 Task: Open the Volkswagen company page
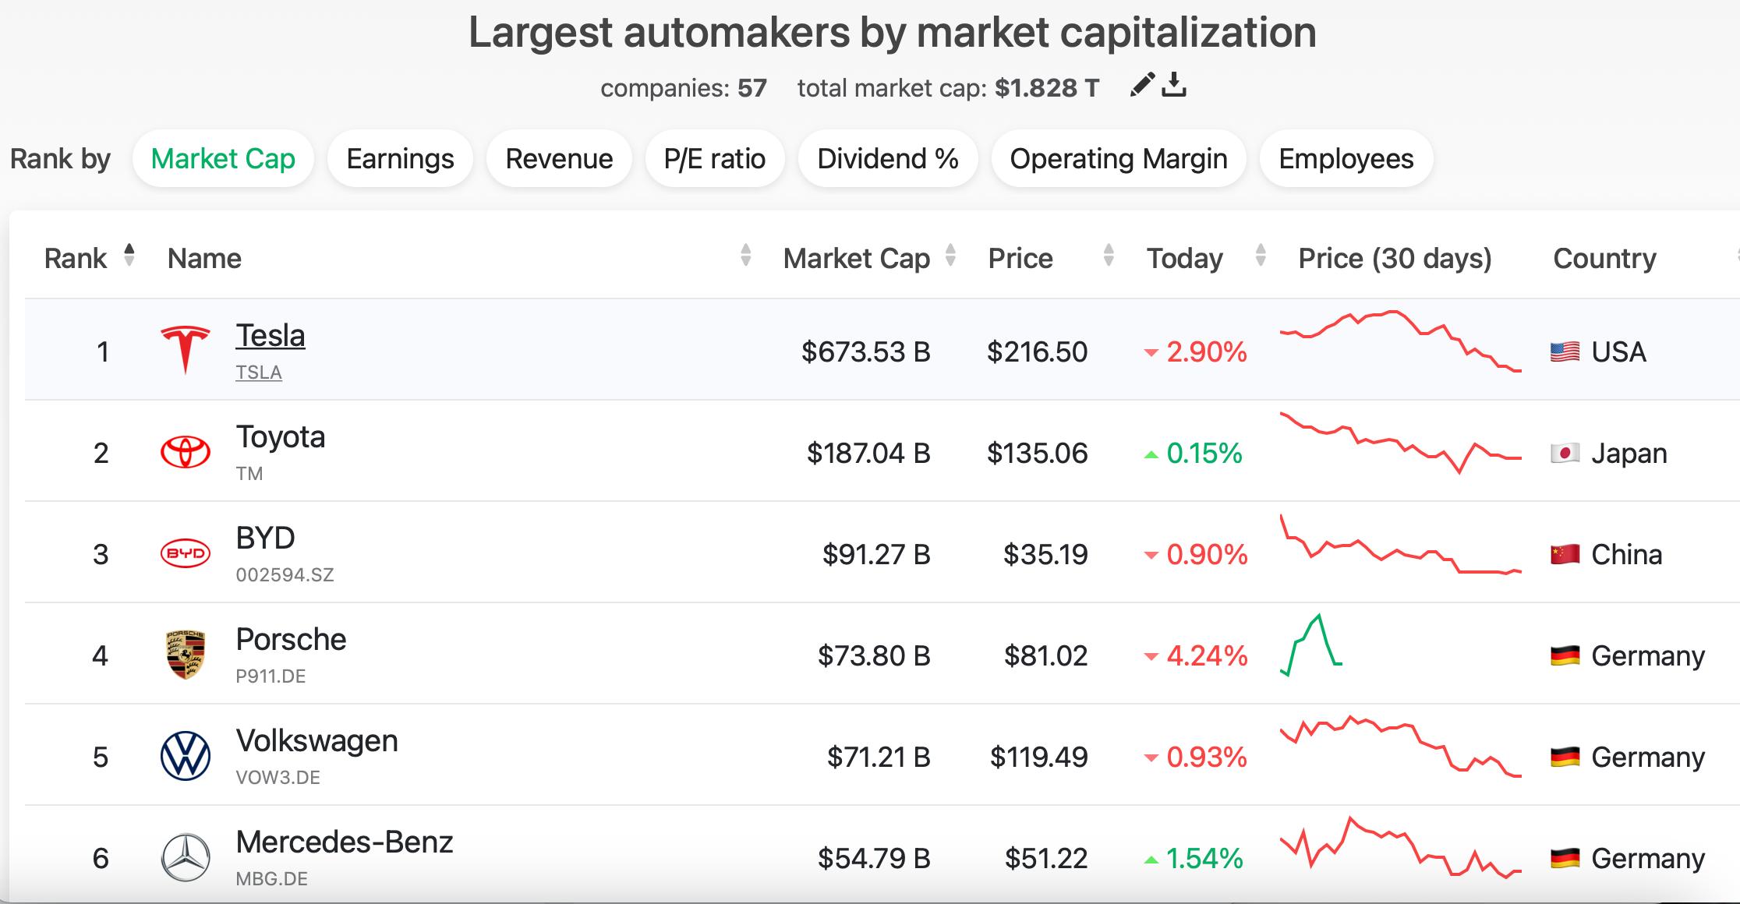(x=317, y=741)
